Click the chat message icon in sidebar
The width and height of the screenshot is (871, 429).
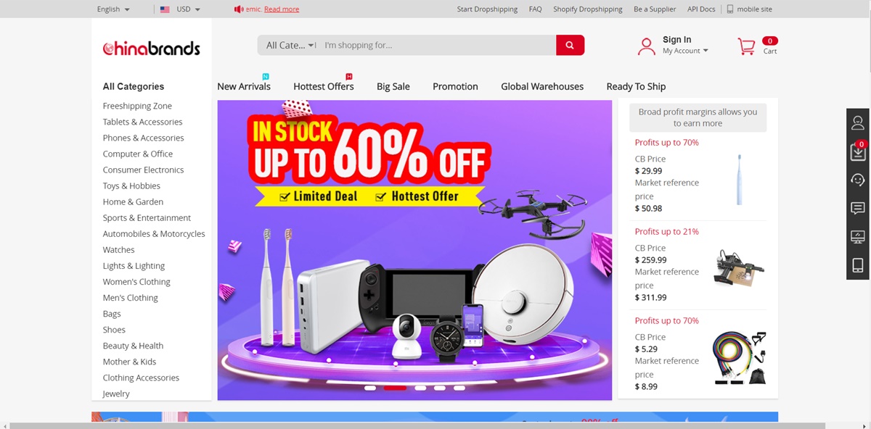coord(858,209)
